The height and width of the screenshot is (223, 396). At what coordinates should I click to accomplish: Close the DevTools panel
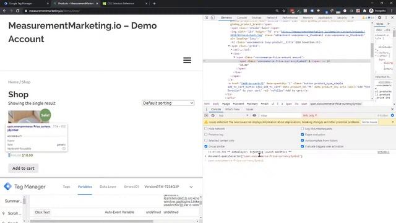[x=392, y=18]
